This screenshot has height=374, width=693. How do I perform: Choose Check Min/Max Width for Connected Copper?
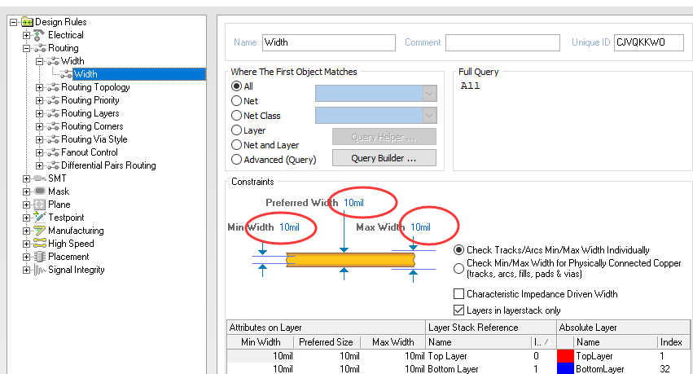(458, 268)
